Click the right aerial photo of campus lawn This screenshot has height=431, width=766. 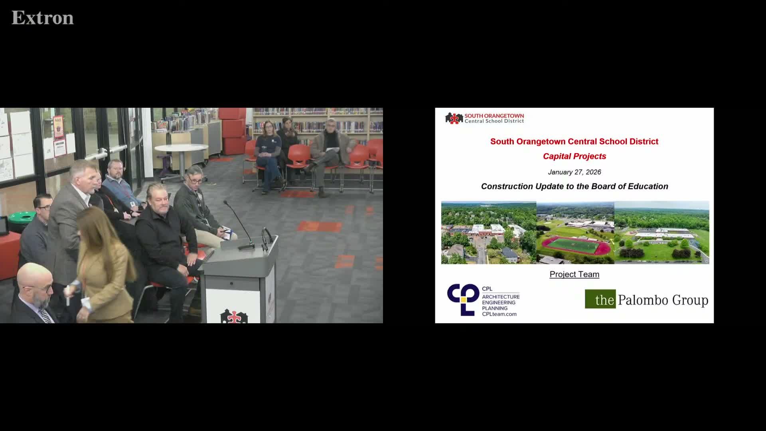pos(661,233)
